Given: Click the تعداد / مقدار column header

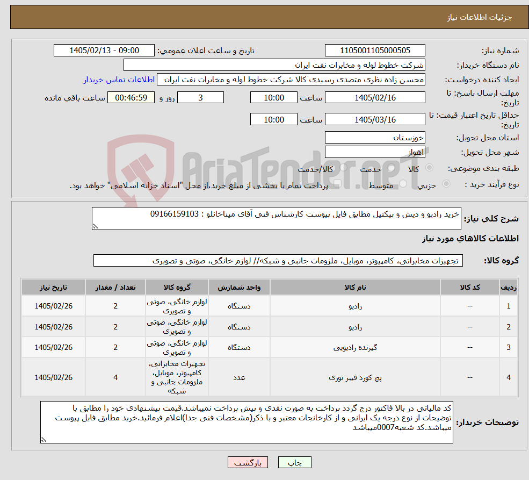Looking at the screenshot, I should (115, 287).
